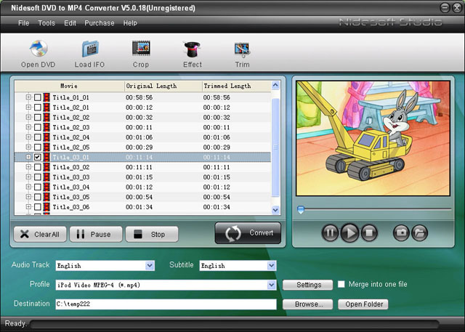Open the Audio Track dropdown

click(x=150, y=266)
